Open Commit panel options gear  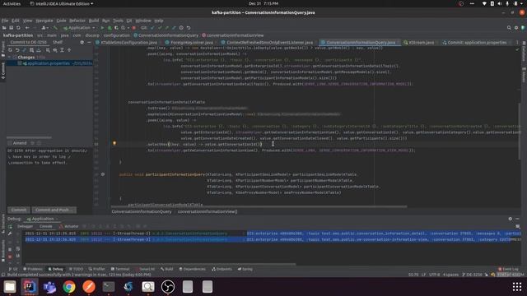(x=82, y=42)
